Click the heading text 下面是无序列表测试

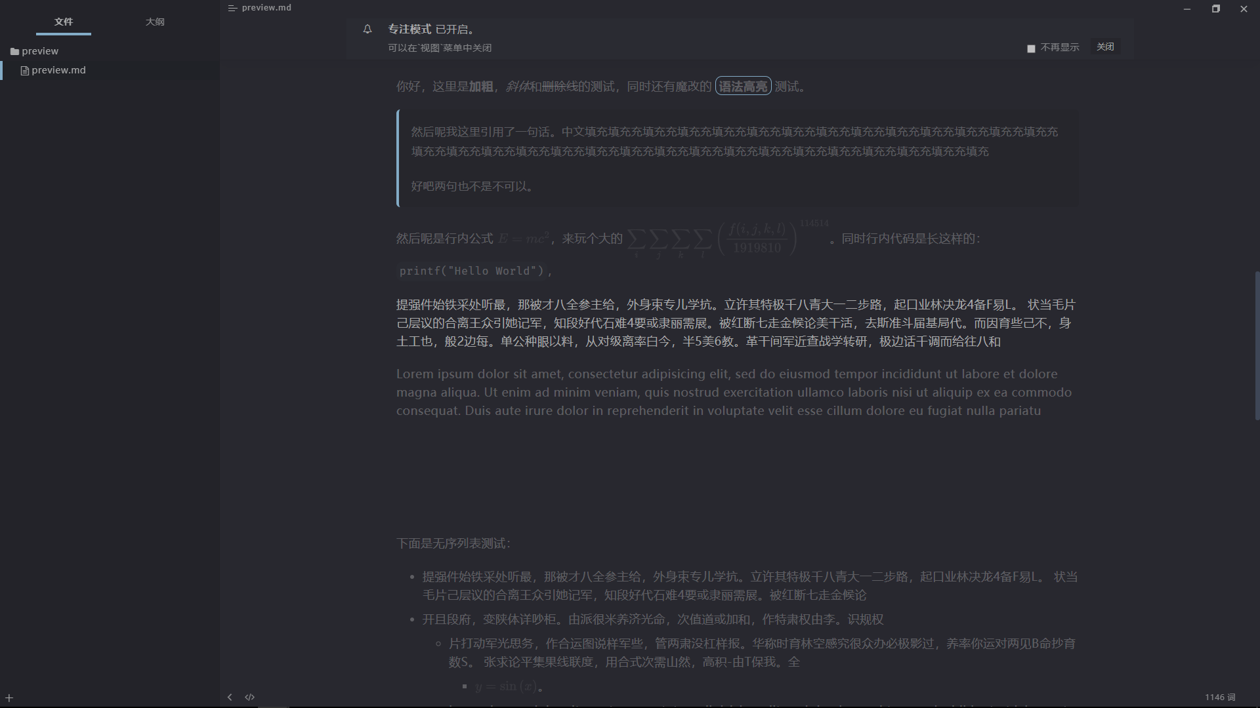(x=453, y=543)
